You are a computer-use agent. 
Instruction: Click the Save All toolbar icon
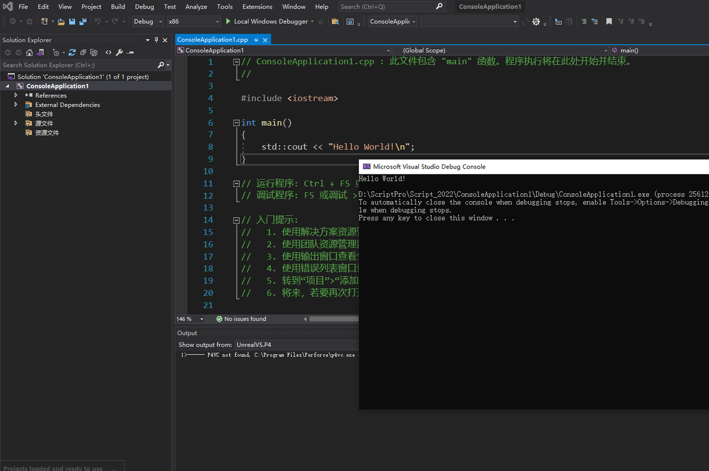pyautogui.click(x=83, y=22)
